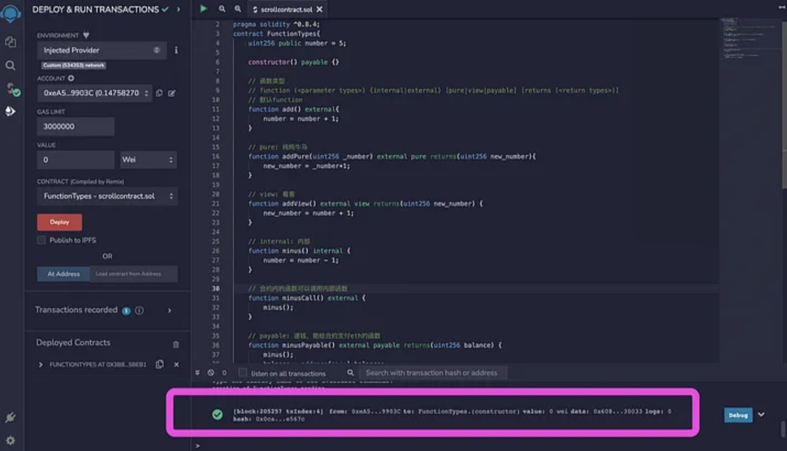This screenshot has height=451, width=787.
Task: Open the Wei unit dropdown
Action: [x=148, y=159]
